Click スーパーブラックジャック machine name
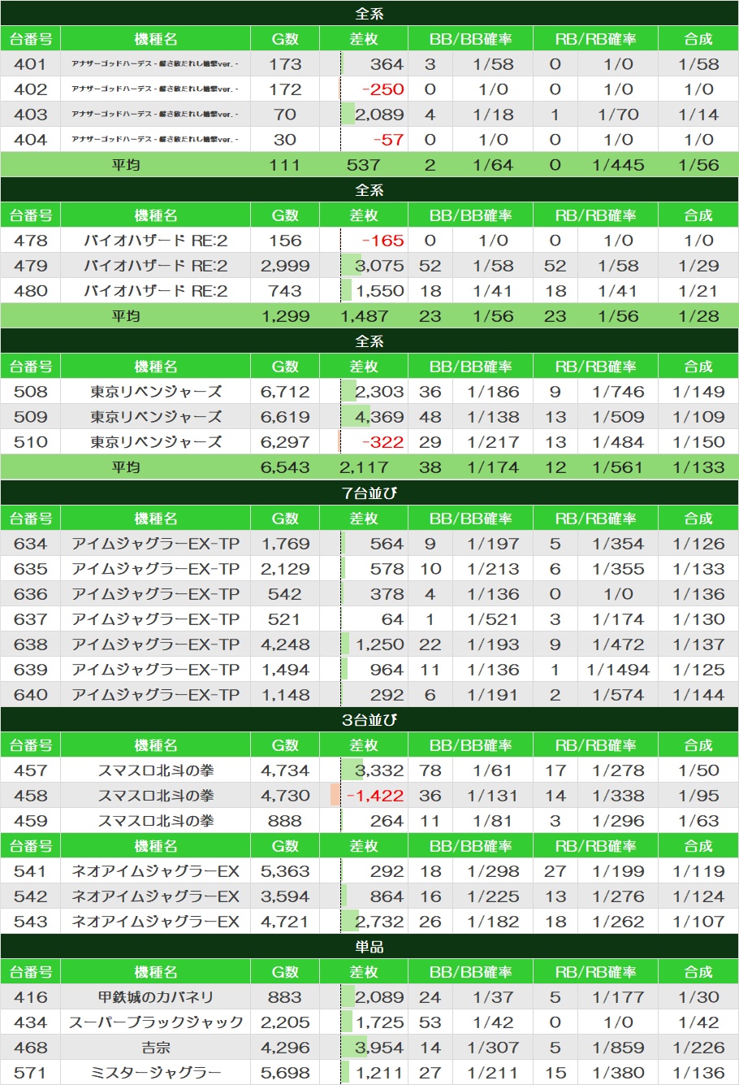The height and width of the screenshot is (1085, 739). point(155,1022)
